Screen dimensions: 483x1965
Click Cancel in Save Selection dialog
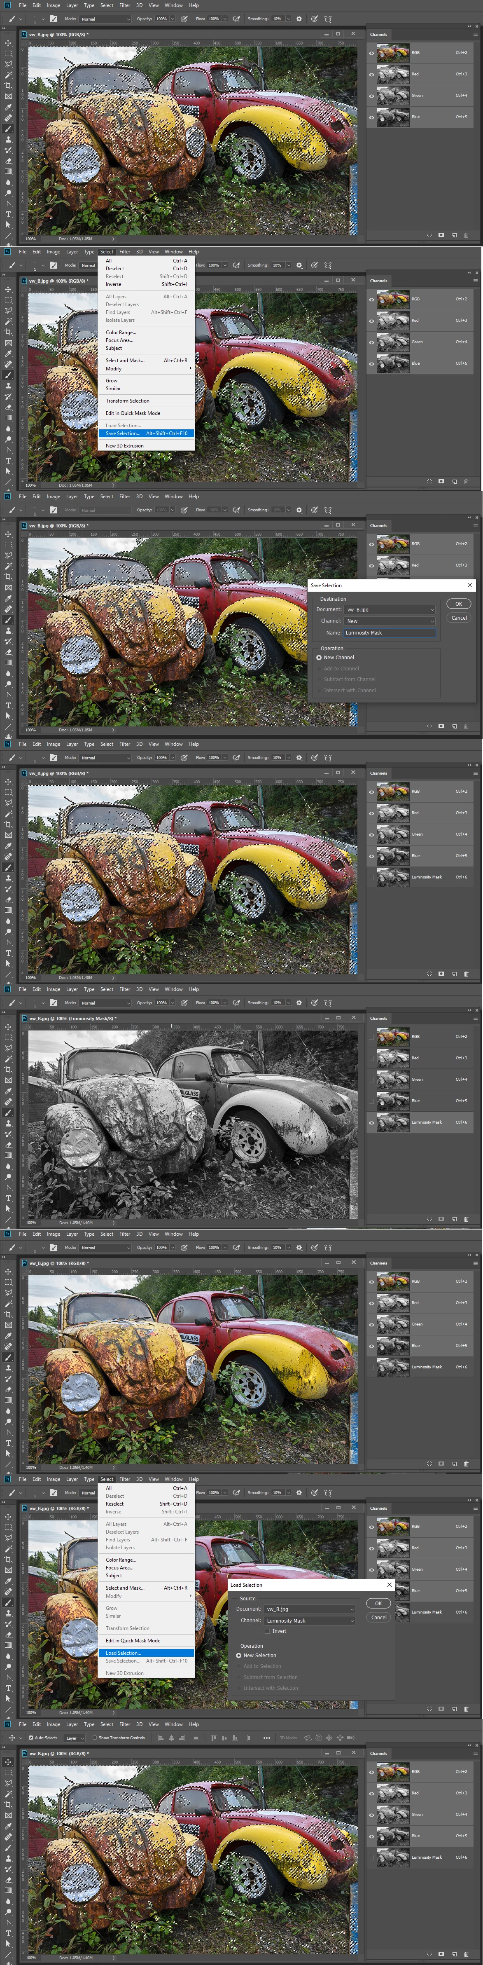coord(459,618)
